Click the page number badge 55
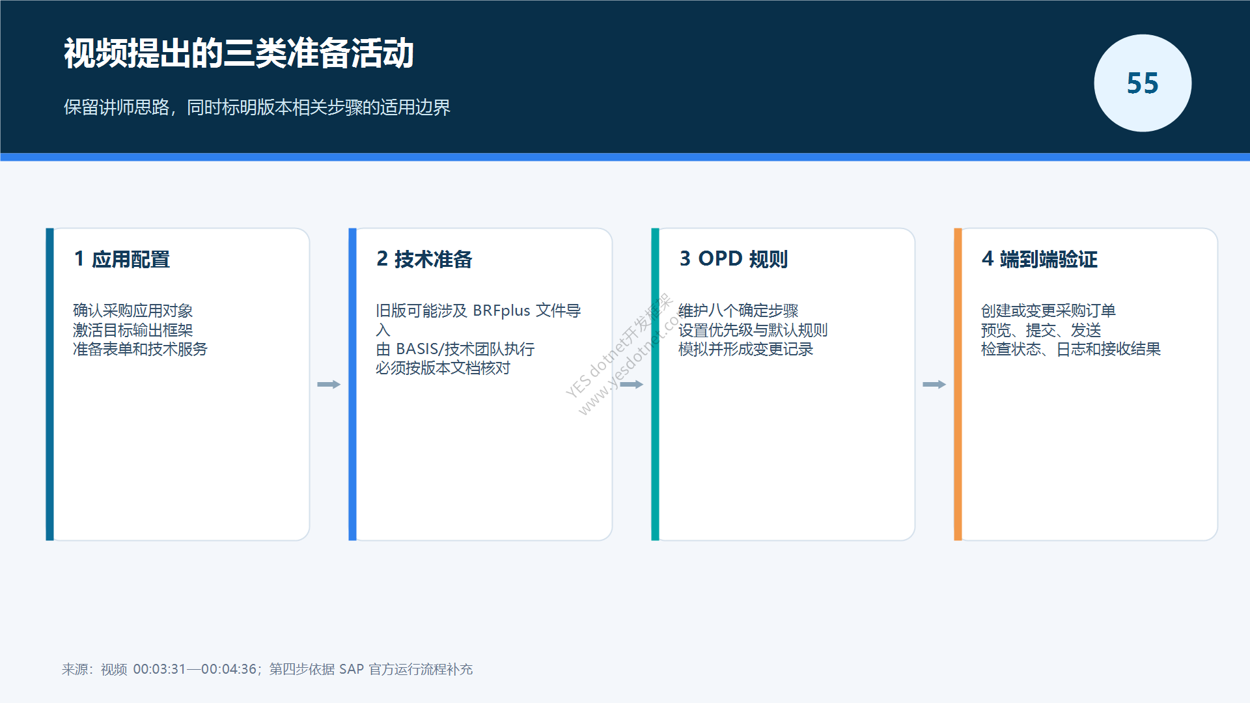Screen dimensions: 1250x703 [1143, 83]
